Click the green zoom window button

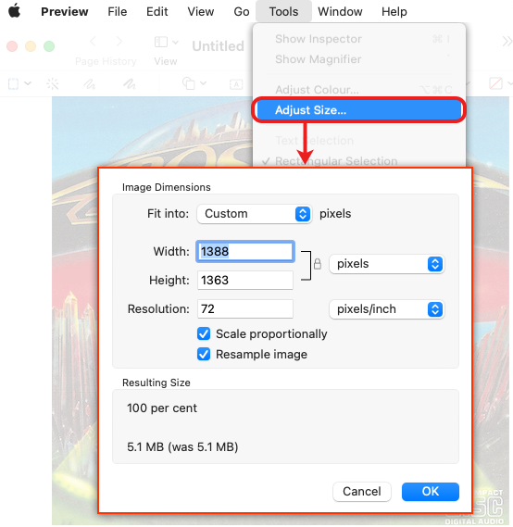pos(49,46)
